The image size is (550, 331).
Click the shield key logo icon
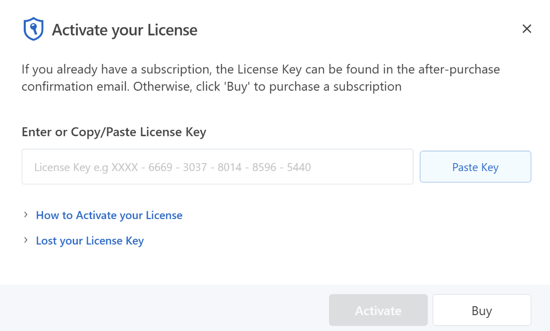[x=34, y=29]
